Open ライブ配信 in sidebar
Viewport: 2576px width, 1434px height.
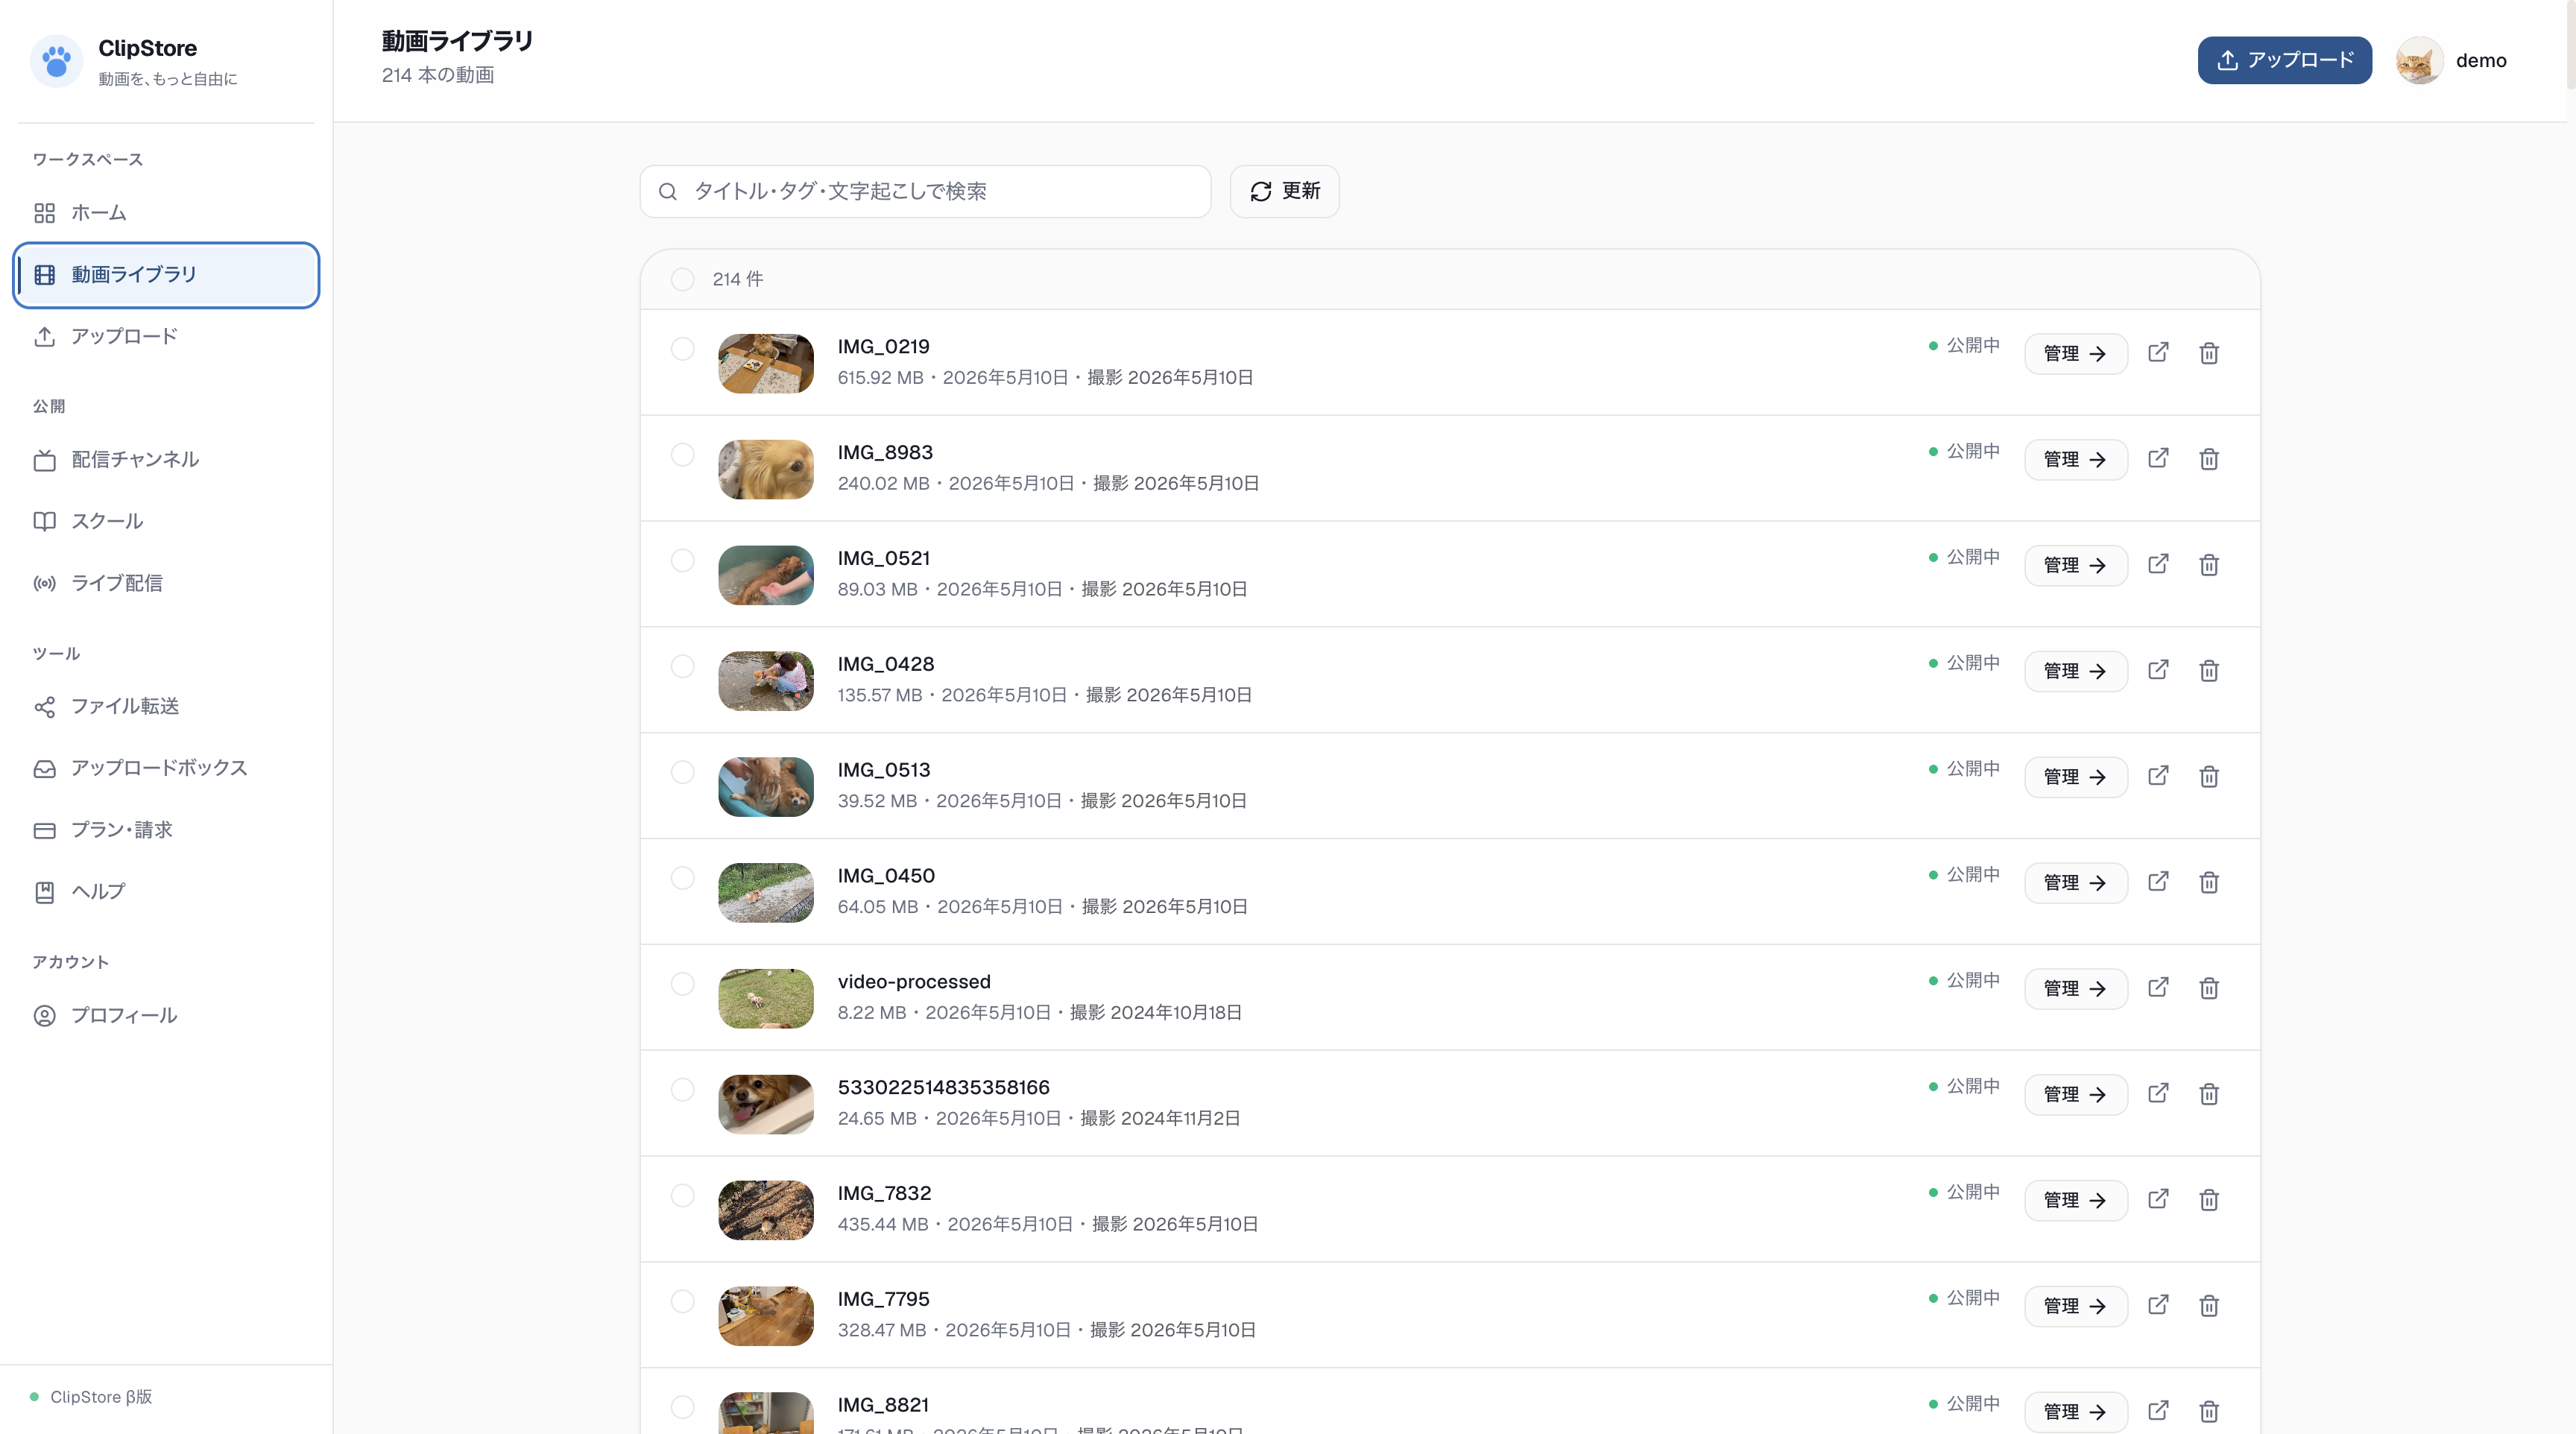tap(166, 583)
